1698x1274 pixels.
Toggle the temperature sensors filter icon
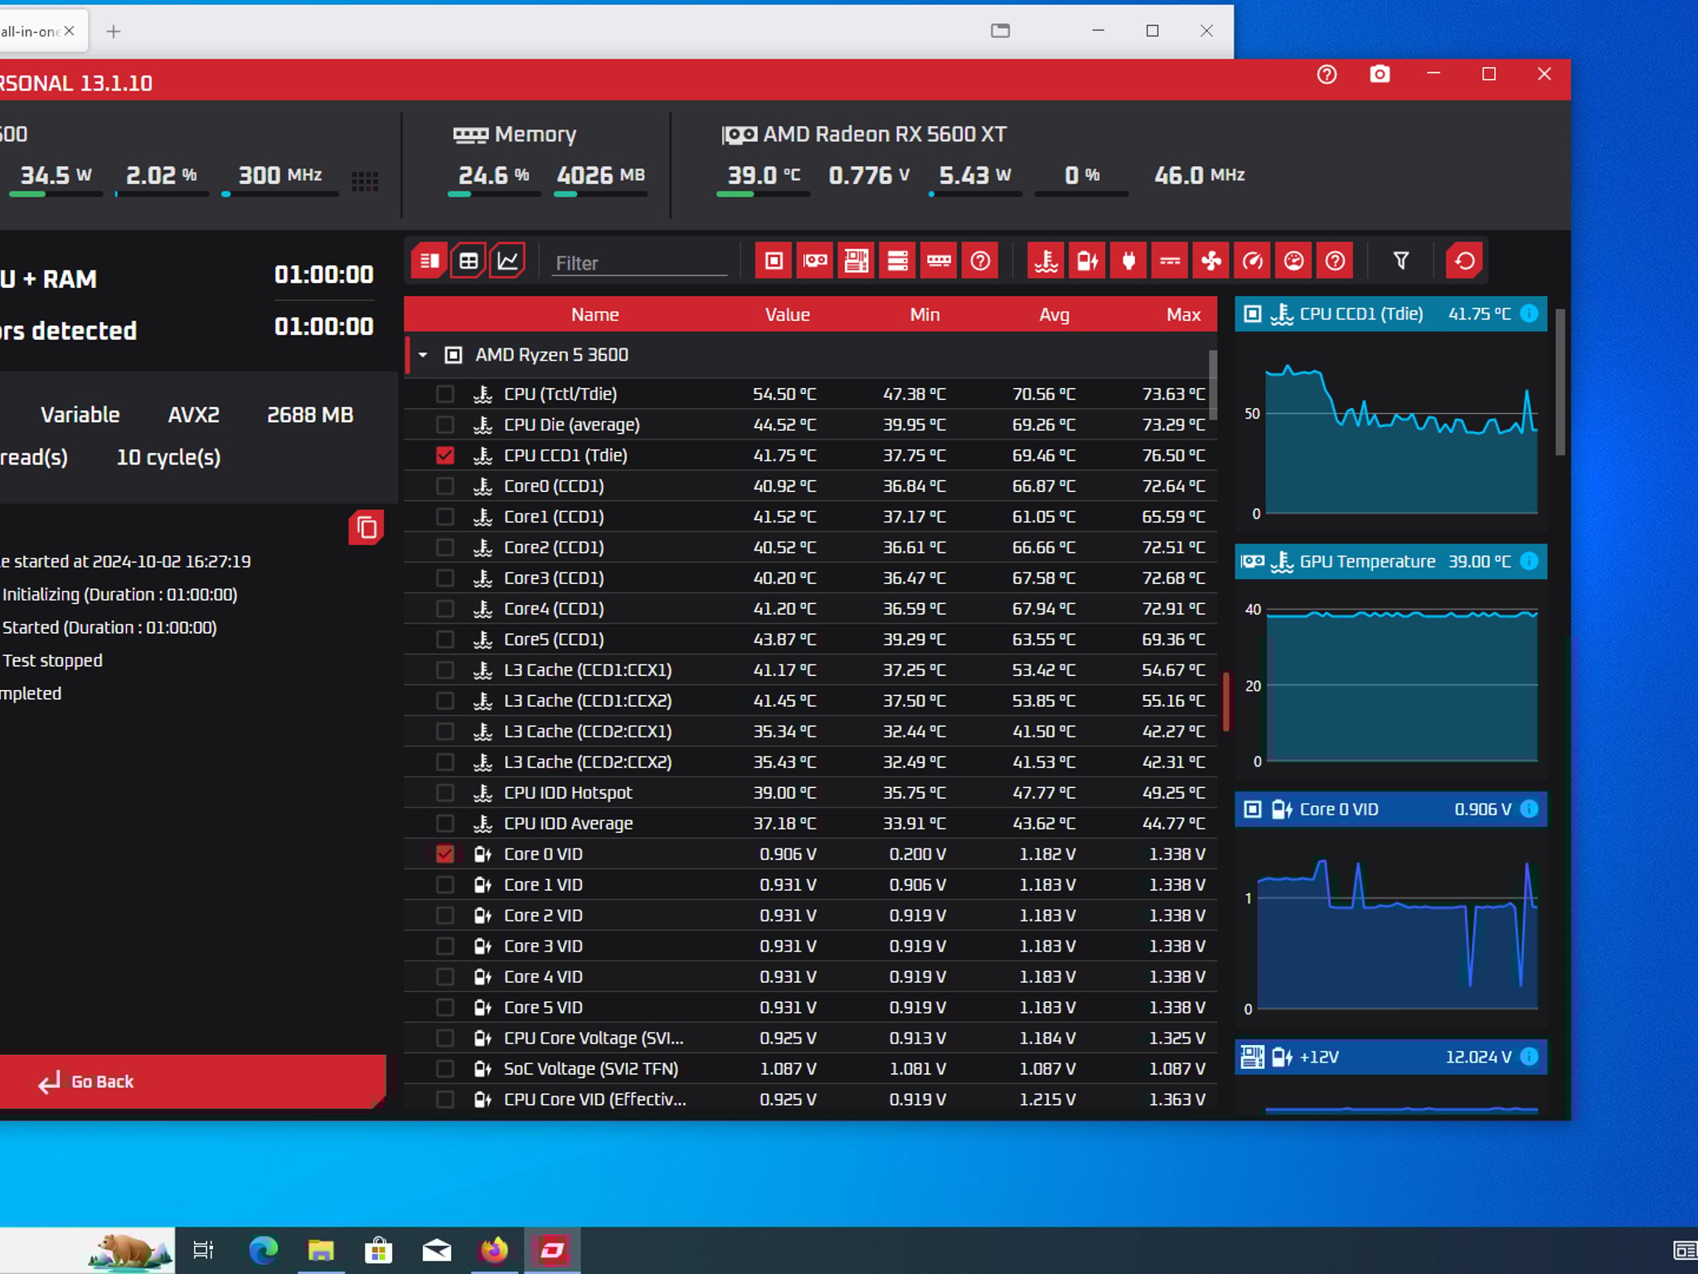pyautogui.click(x=1045, y=261)
